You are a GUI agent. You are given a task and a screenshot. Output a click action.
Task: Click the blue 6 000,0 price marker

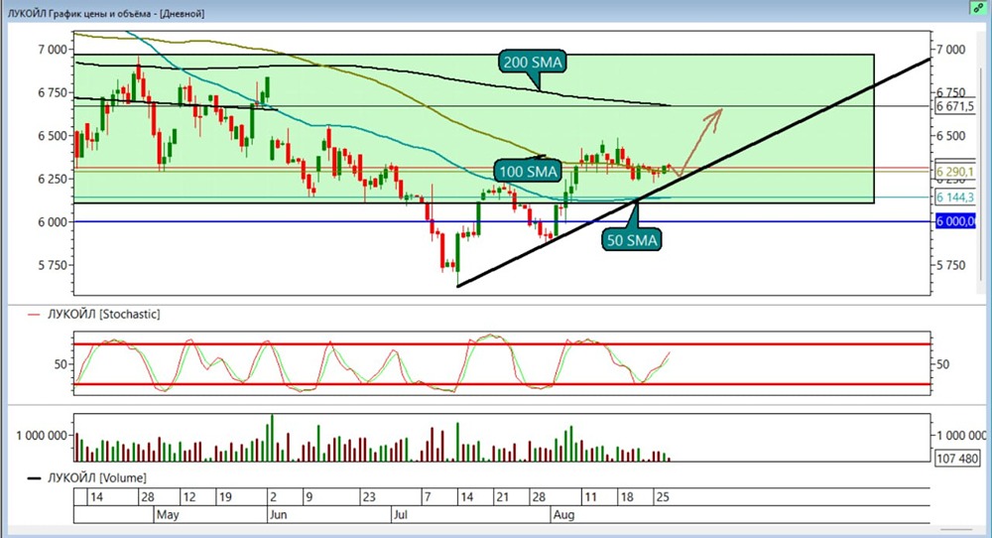[955, 221]
